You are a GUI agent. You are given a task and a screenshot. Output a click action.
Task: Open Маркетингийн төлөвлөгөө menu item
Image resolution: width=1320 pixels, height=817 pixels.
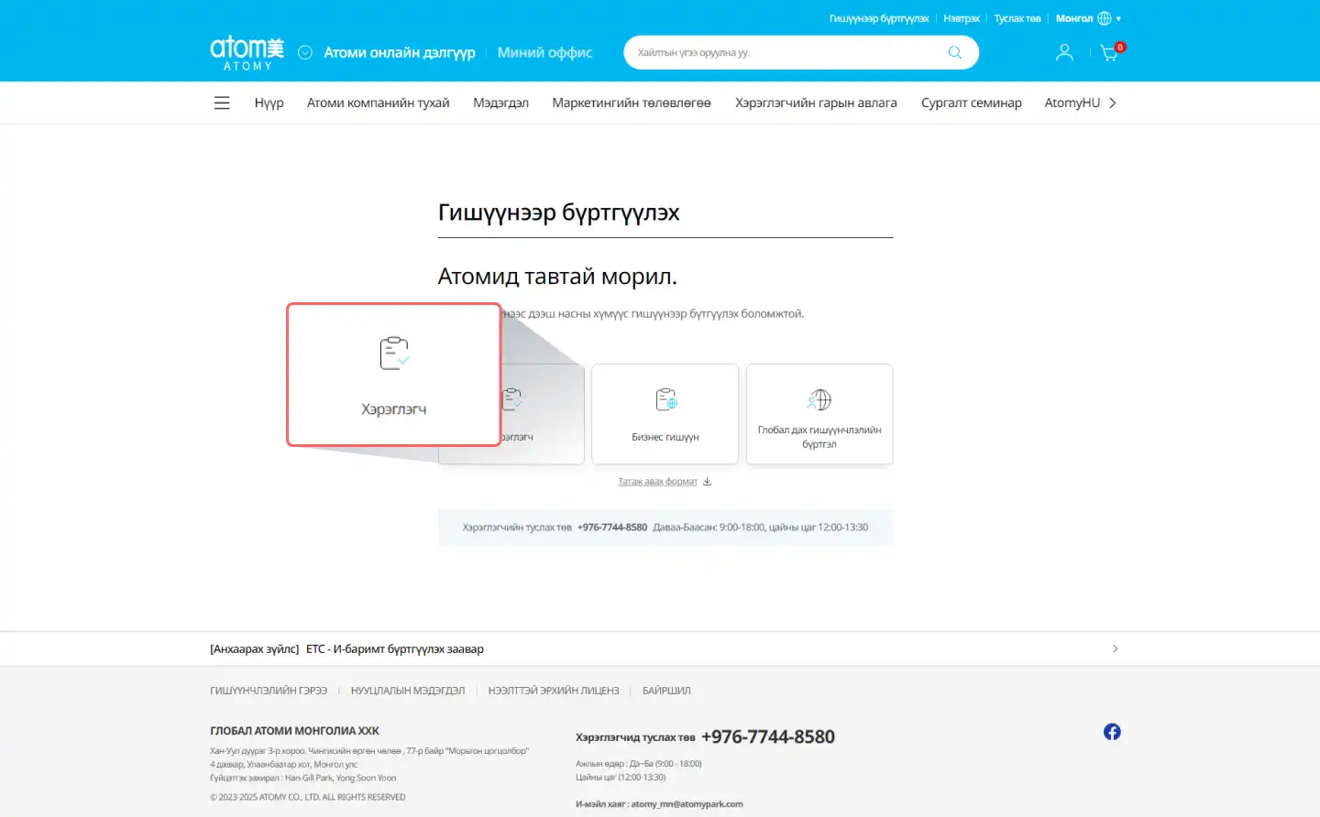632,103
